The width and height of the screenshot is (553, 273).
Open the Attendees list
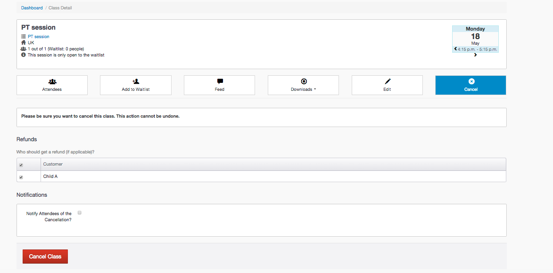[52, 85]
